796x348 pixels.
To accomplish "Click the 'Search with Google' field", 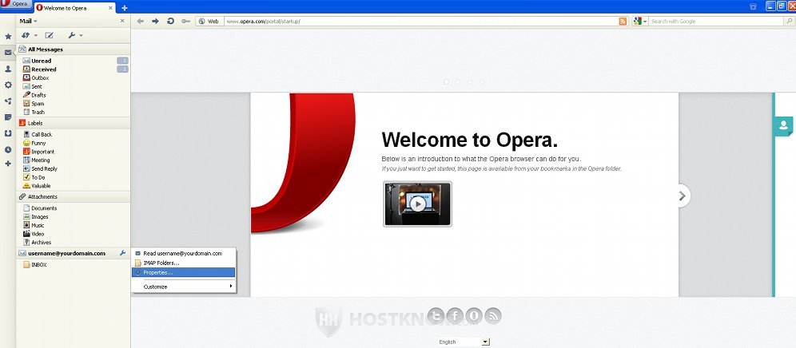I will point(716,22).
